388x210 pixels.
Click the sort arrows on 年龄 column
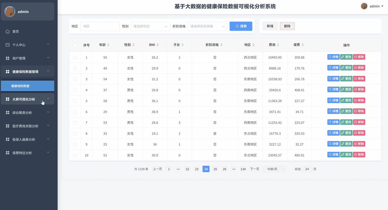[x=108, y=45]
